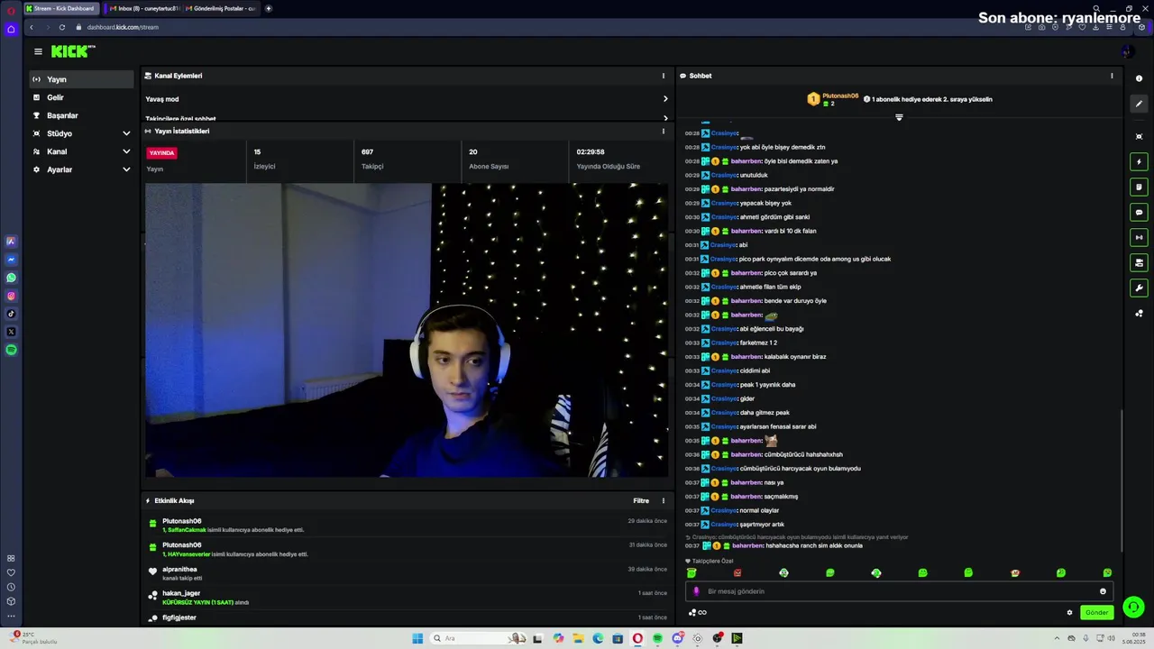This screenshot has width=1154, height=649.
Task: Expand the Kanal sidebar section
Action: point(126,151)
